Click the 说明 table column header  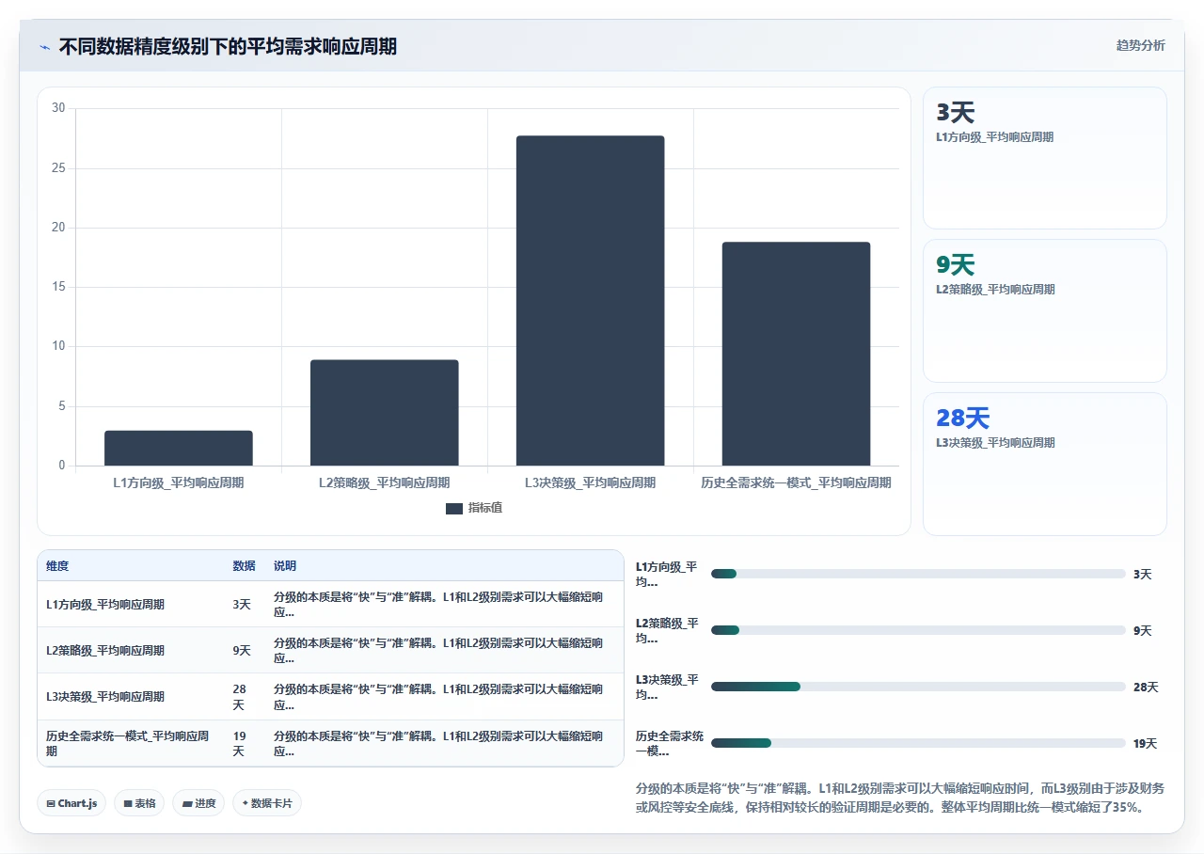tap(285, 566)
